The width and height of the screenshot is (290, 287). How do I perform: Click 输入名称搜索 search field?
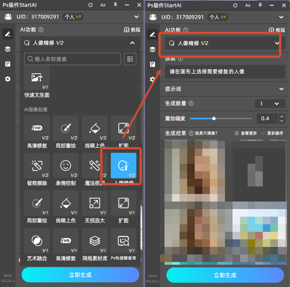tap(73, 59)
